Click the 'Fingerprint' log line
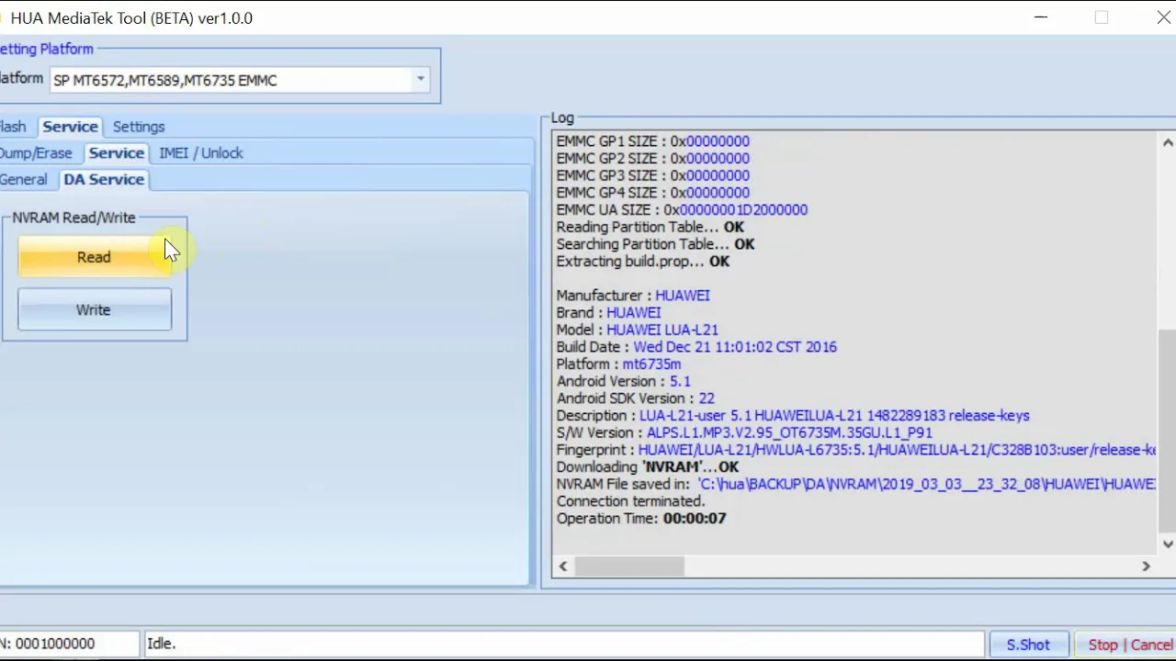 (855, 450)
